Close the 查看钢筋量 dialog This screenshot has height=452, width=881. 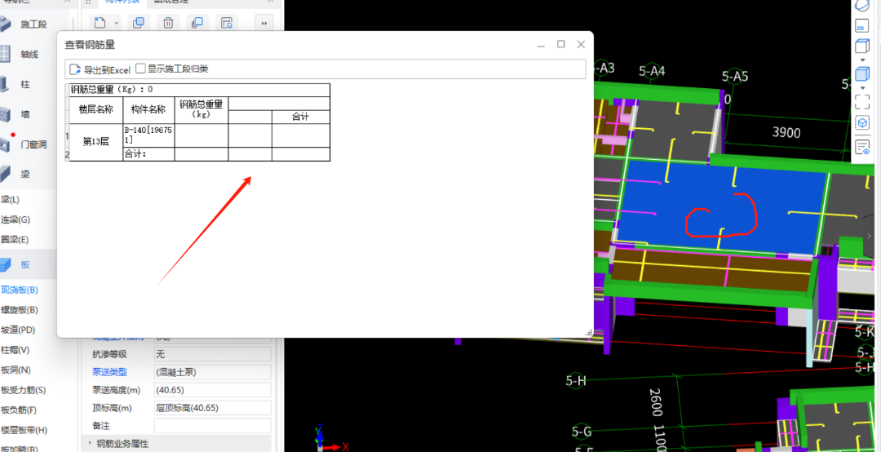click(x=581, y=44)
